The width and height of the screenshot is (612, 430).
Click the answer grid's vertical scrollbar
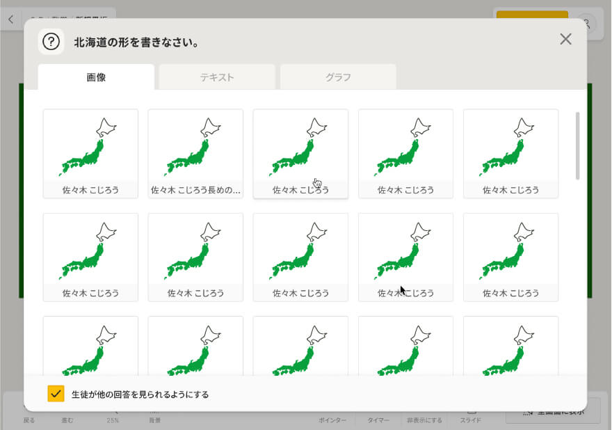tap(577, 146)
